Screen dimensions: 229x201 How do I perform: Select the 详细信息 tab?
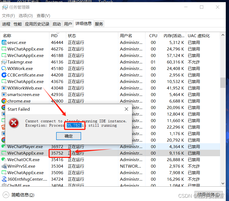[83, 24]
